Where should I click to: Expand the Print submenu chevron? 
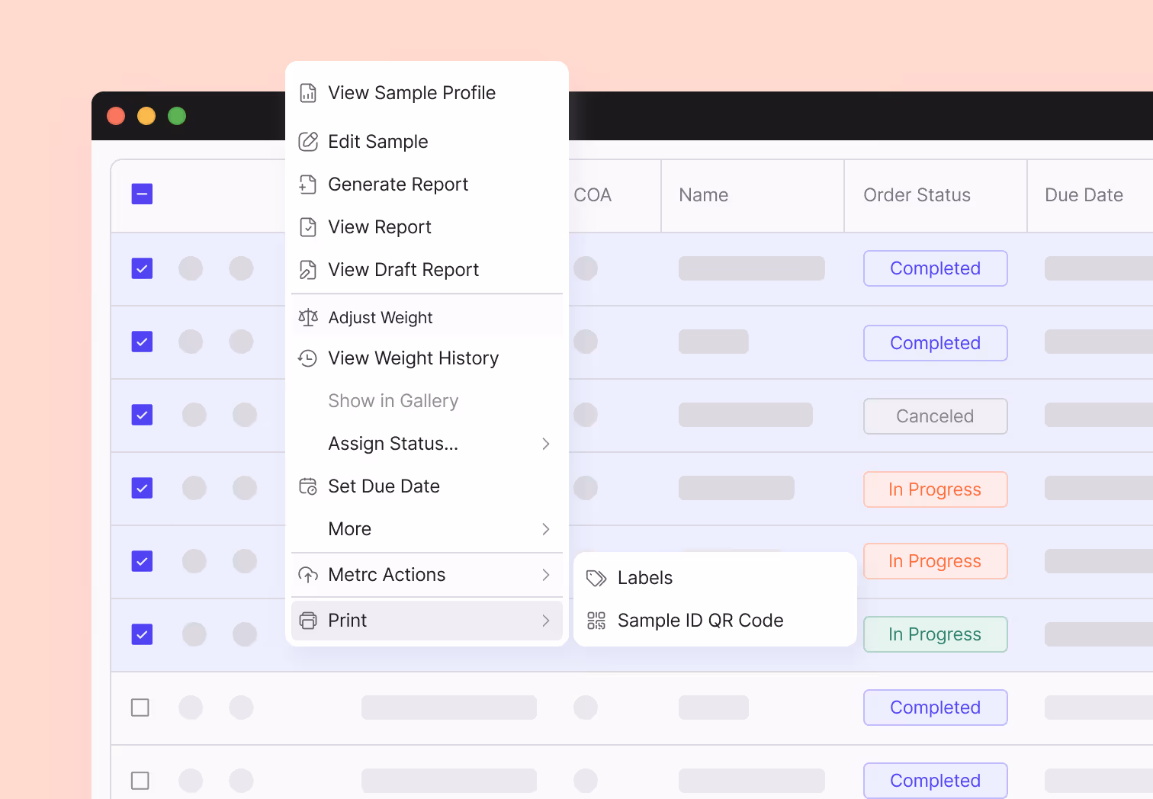546,620
